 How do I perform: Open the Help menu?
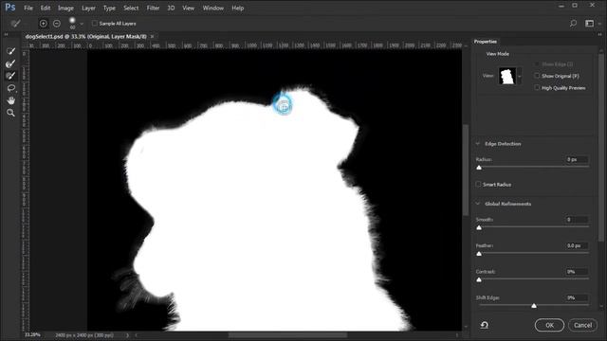[x=237, y=8]
